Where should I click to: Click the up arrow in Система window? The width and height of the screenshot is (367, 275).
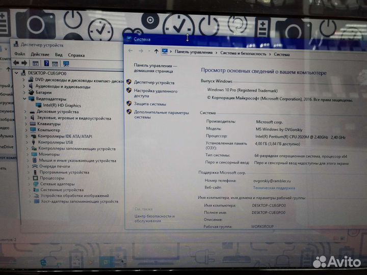click(156, 51)
